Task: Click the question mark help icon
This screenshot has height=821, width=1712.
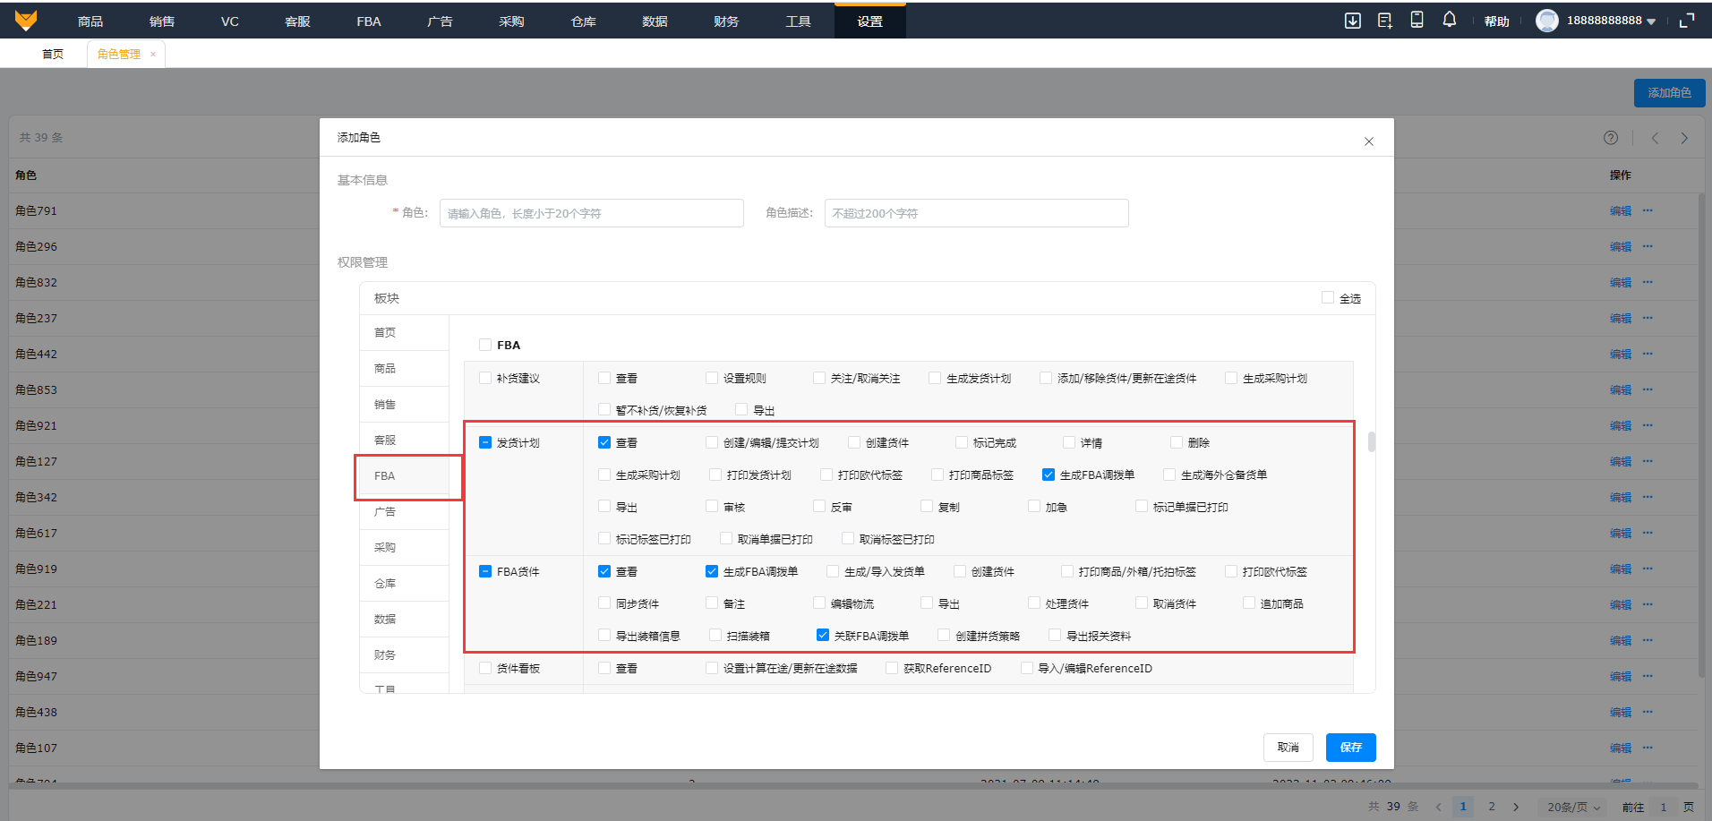Action: (x=1610, y=138)
